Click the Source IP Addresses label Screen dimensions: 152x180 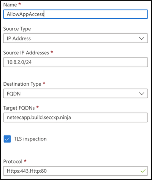click(26, 53)
